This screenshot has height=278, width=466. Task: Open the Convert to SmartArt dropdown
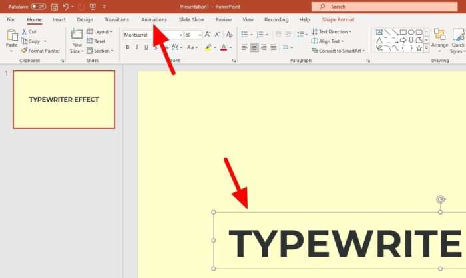(x=338, y=51)
